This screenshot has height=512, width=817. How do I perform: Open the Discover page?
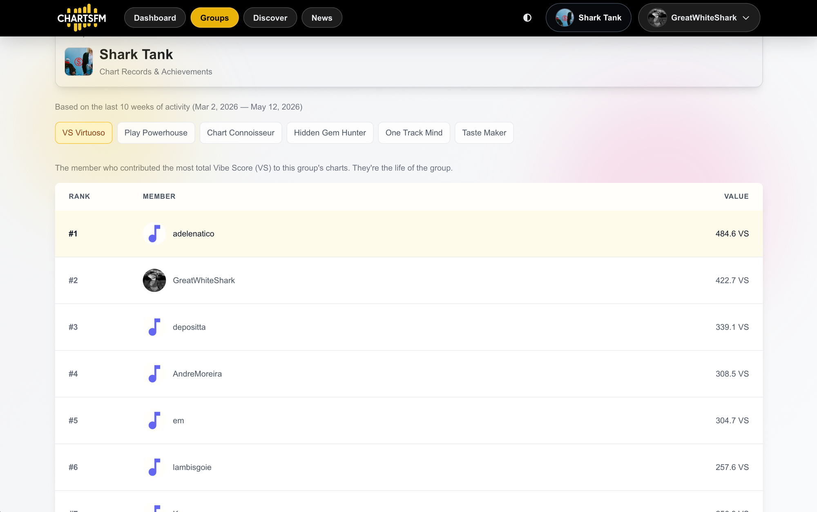[270, 18]
